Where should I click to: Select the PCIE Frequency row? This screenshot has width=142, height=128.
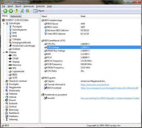[x=92, y=64]
